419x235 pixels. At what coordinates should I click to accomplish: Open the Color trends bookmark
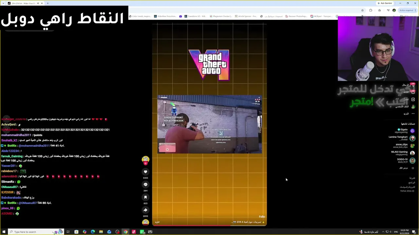pos(140,16)
